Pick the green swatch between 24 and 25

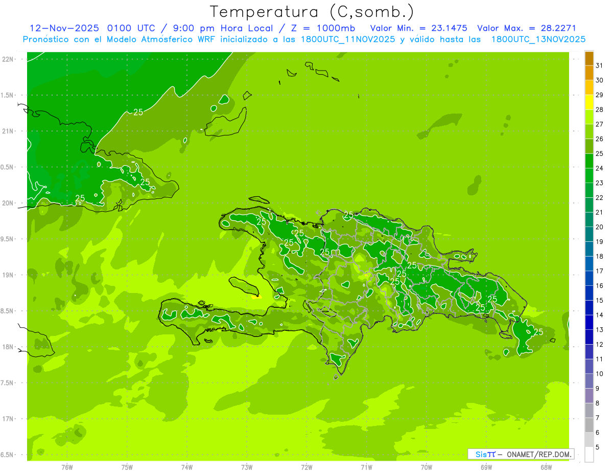click(x=589, y=161)
